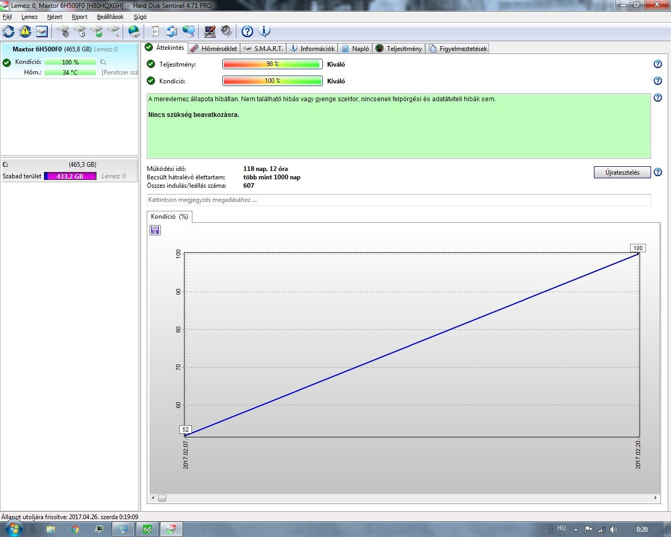Click the status bar 'Állapot utoljára frissítve' text
Screen dimensions: 671x537
[70, 517]
